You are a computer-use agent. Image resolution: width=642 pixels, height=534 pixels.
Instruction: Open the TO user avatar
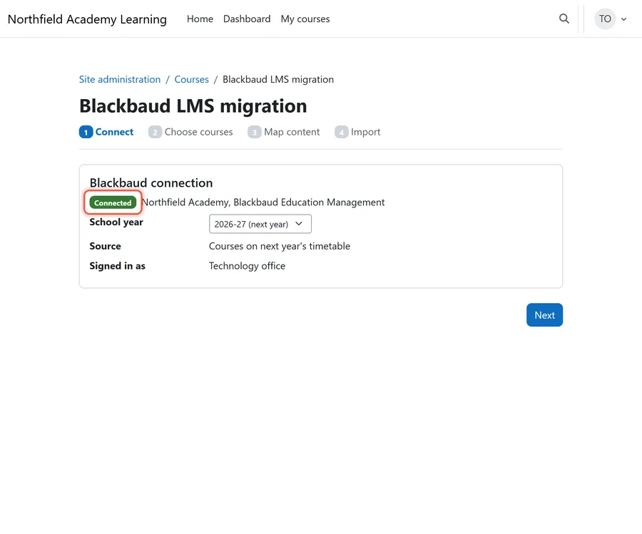click(x=605, y=19)
